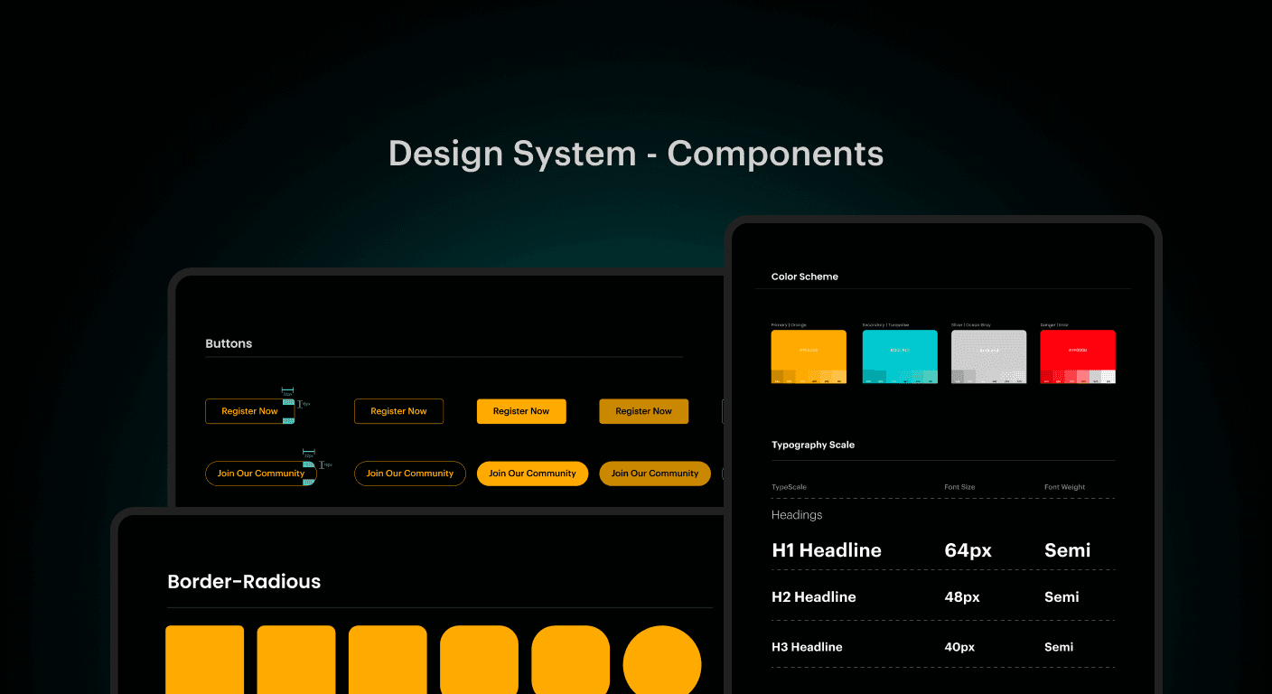Select the Secondary Turquoise color swatch

(x=899, y=352)
